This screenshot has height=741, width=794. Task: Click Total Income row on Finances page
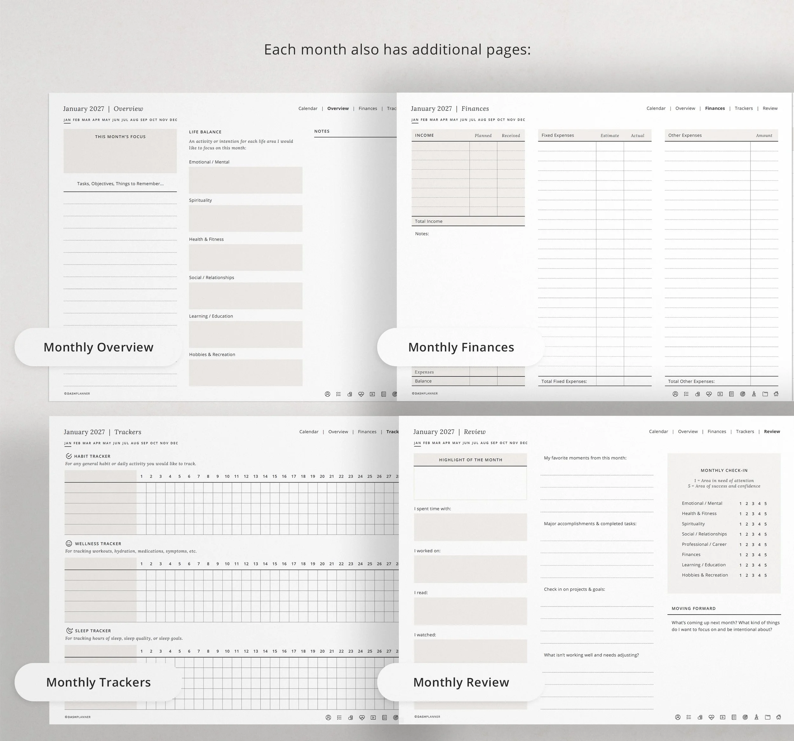468,221
